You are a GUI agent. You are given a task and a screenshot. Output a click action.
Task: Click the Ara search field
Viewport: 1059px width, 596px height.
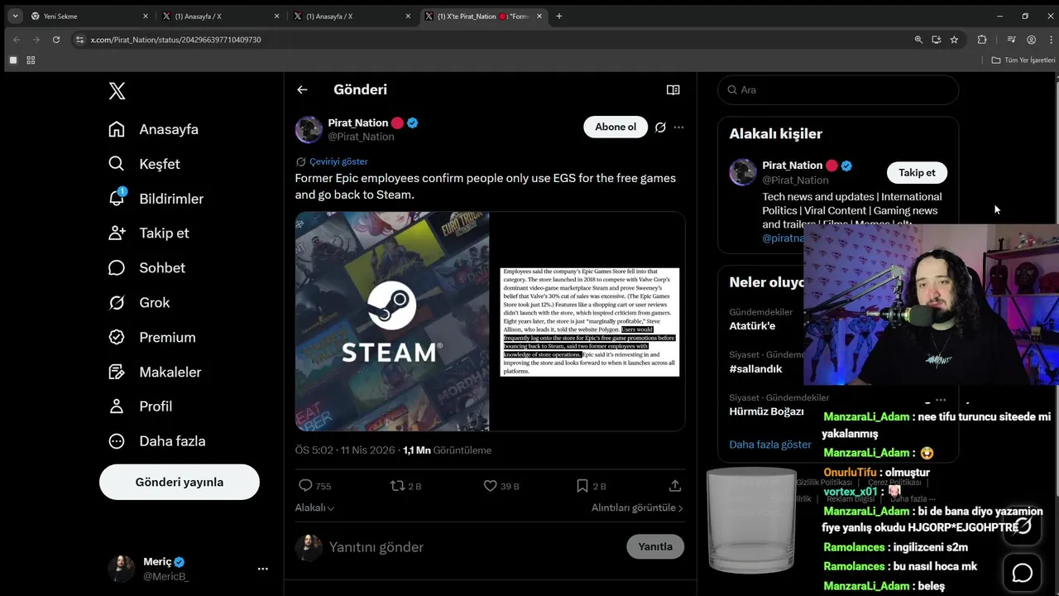tap(838, 89)
